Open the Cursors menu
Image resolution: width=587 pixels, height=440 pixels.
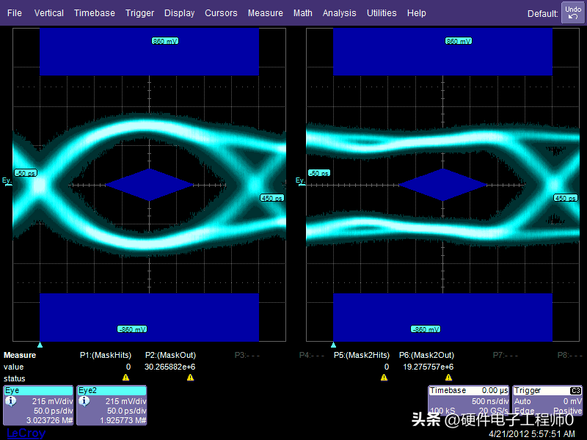[x=221, y=13]
